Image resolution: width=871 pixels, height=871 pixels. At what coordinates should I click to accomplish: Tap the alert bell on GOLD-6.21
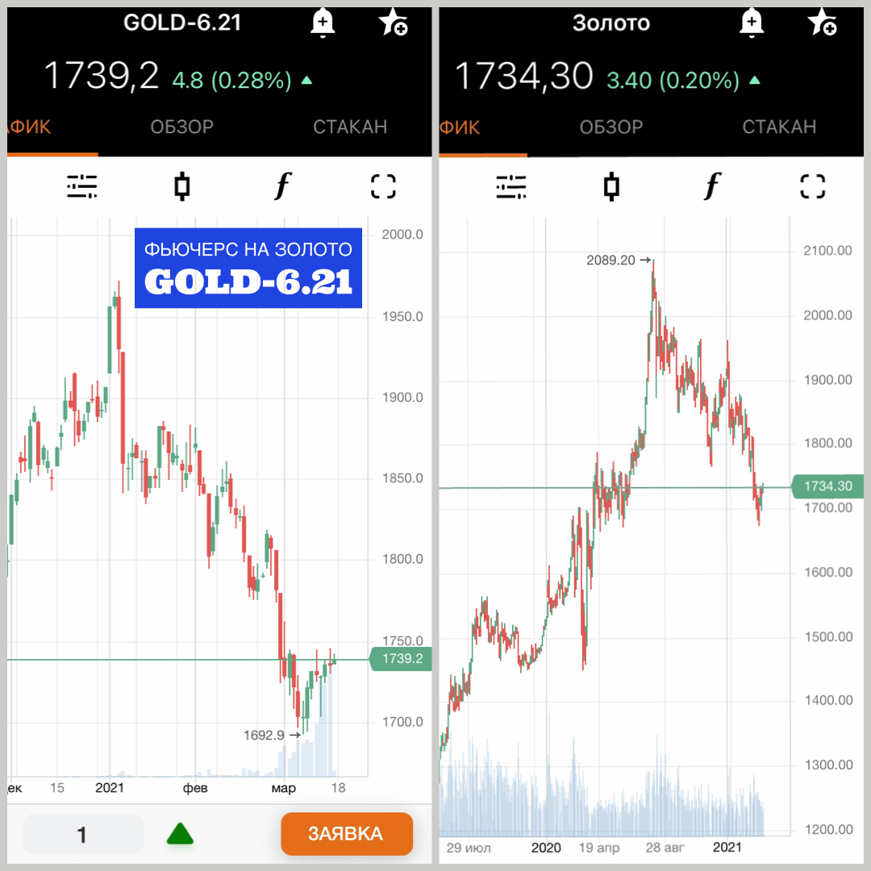(323, 23)
